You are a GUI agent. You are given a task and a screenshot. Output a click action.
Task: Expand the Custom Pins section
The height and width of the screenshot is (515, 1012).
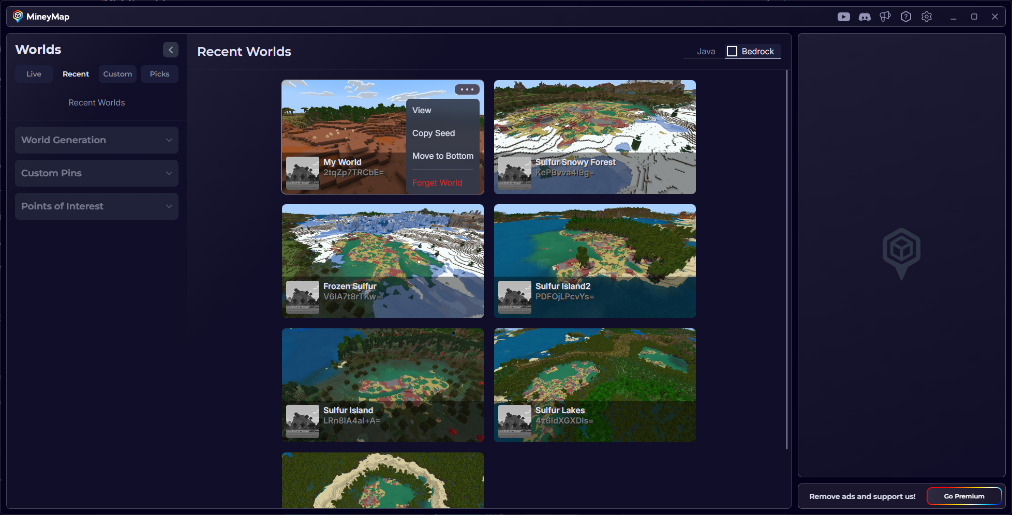97,173
